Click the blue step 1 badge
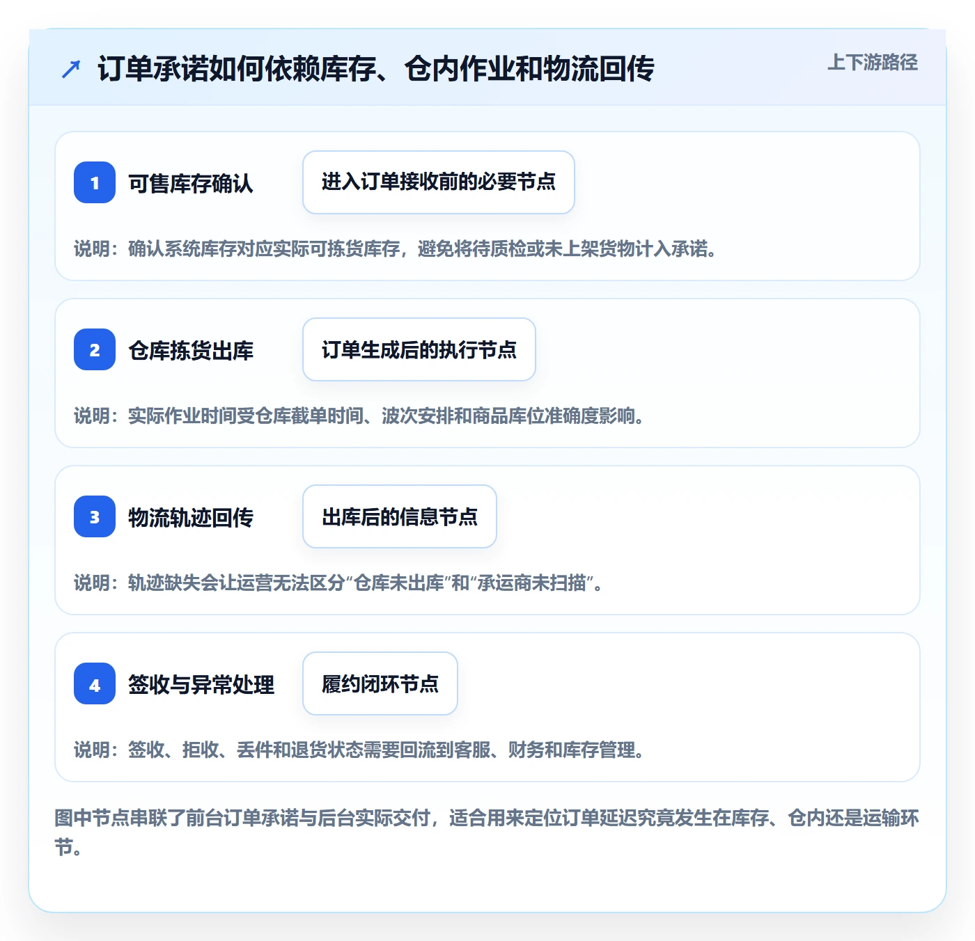This screenshot has height=941, width=975. pyautogui.click(x=95, y=182)
